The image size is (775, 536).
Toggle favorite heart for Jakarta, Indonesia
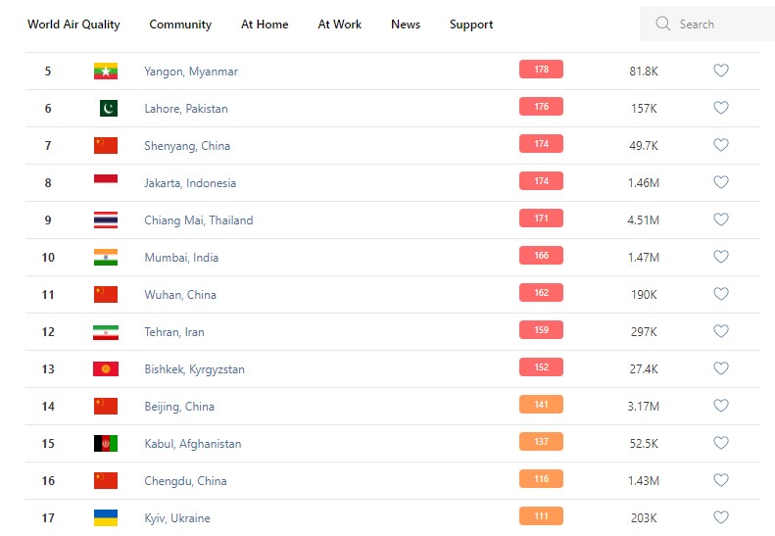click(721, 182)
